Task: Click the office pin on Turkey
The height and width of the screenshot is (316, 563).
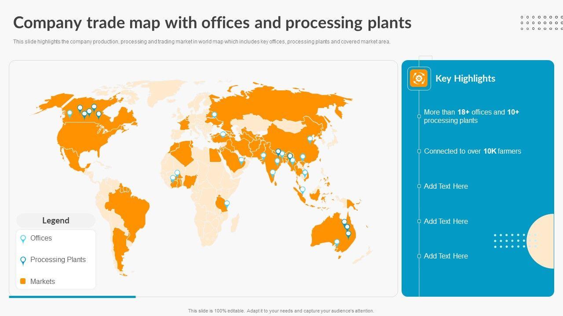Action: (x=223, y=135)
